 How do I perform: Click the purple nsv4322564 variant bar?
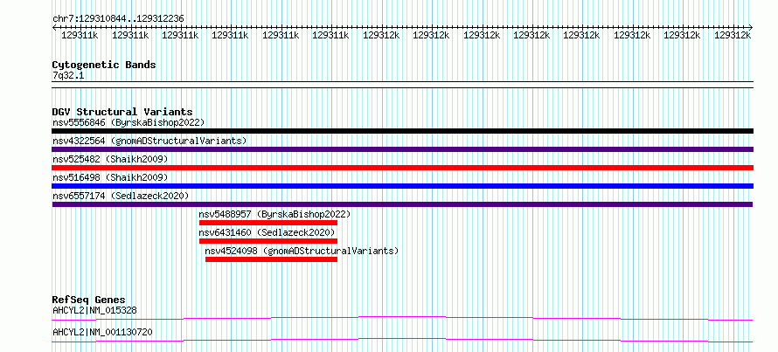coord(402,149)
